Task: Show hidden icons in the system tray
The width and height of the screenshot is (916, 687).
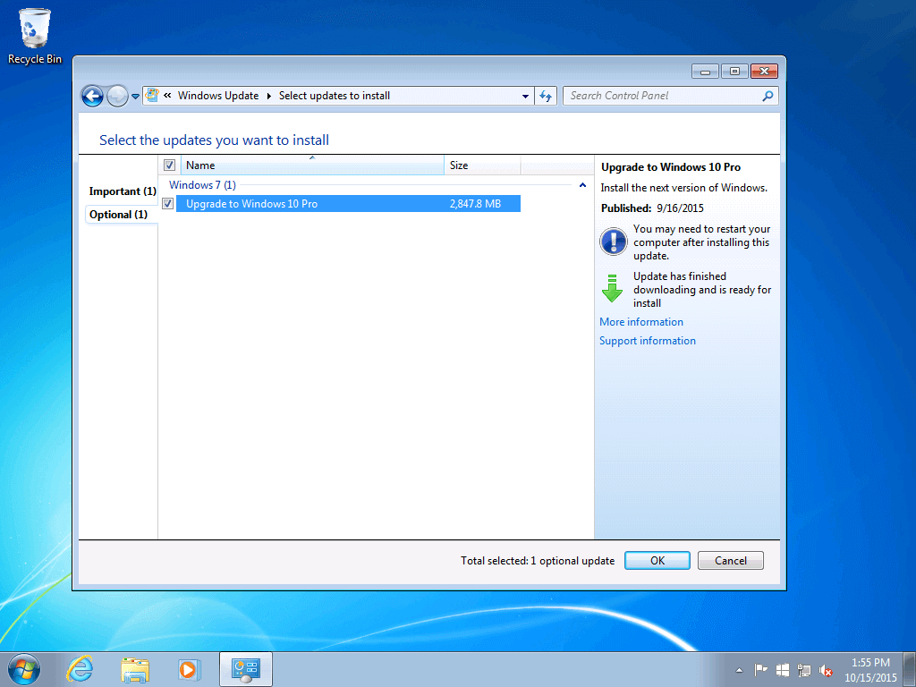Action: coord(739,668)
